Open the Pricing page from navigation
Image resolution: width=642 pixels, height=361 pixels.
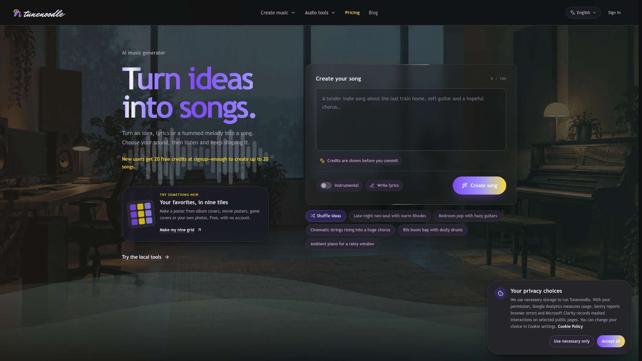[352, 13]
